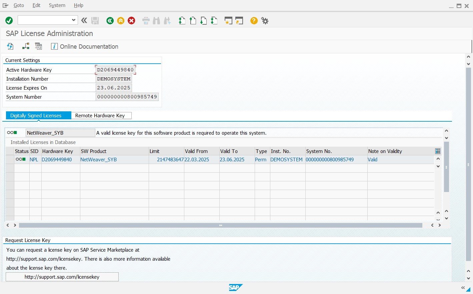Open Online Documentation

click(x=84, y=47)
